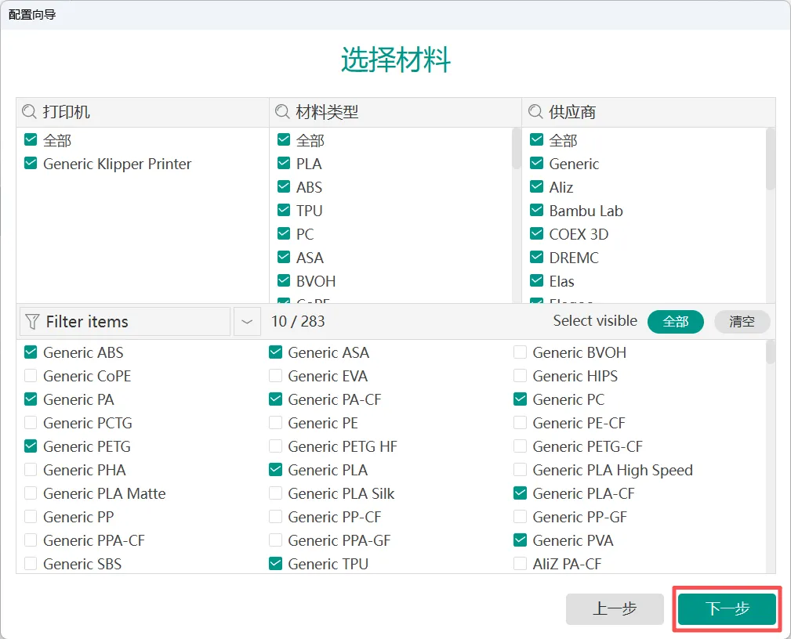Uncheck BVOH material type
This screenshot has height=639, width=791.
click(284, 280)
